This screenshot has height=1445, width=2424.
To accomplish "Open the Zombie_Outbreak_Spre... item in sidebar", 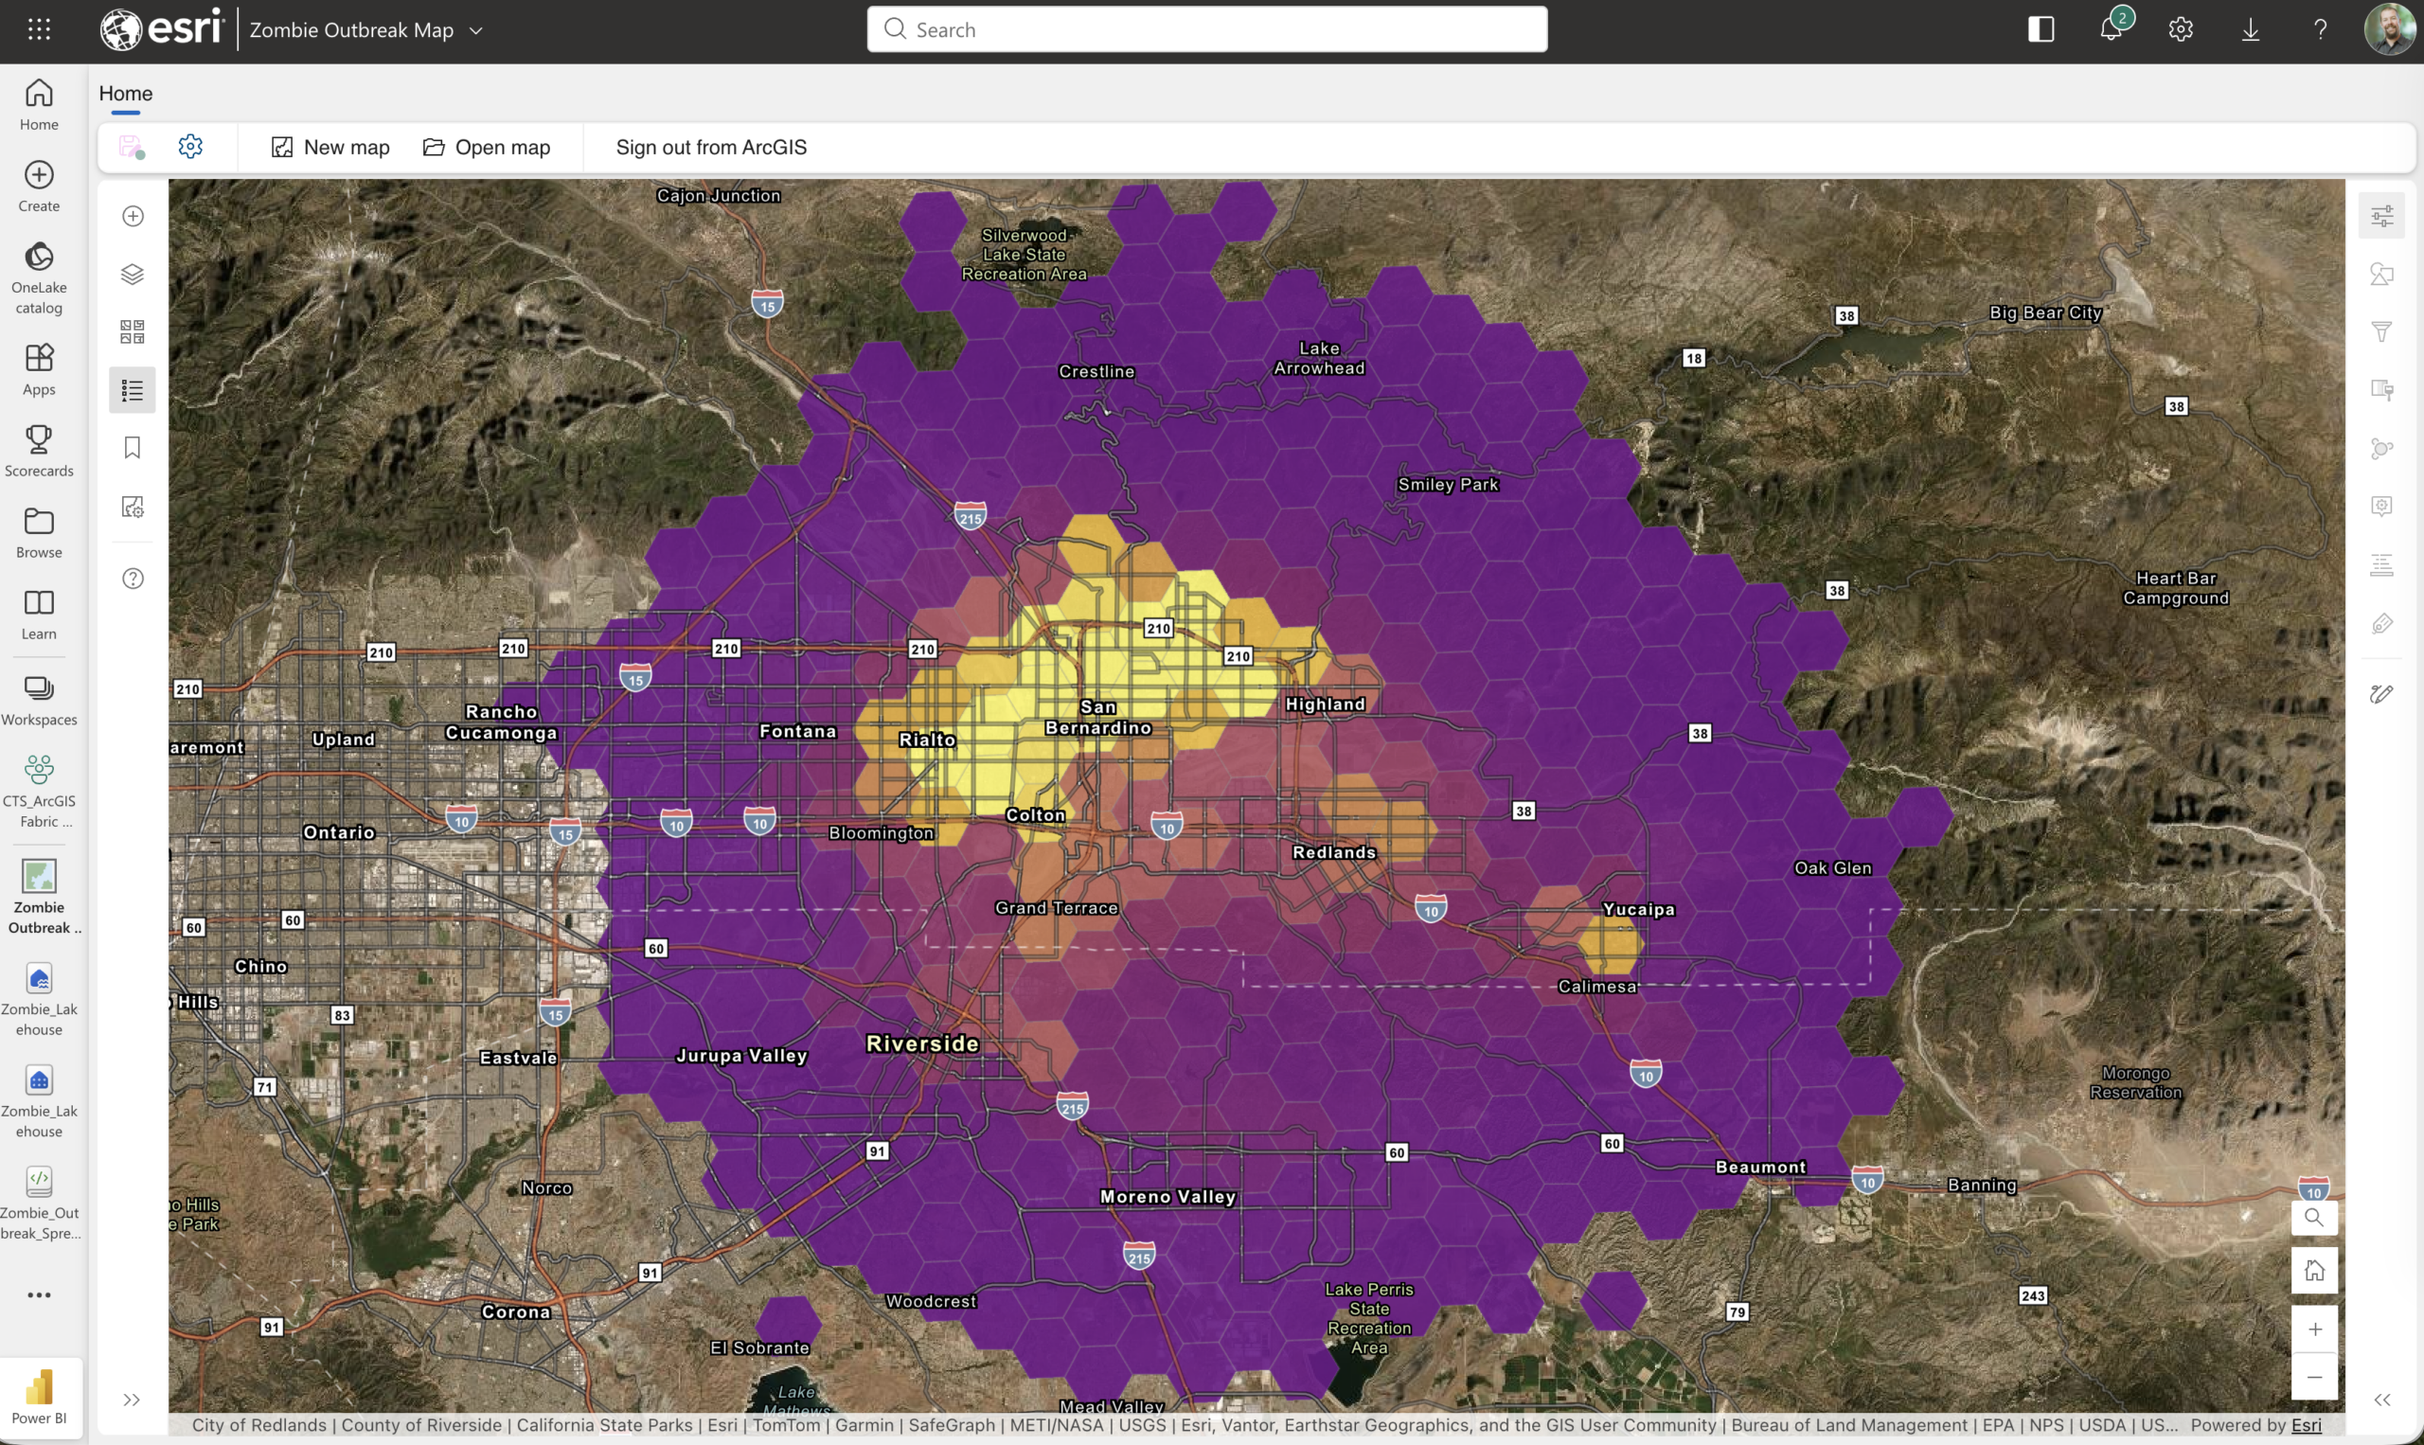I will [x=39, y=1204].
